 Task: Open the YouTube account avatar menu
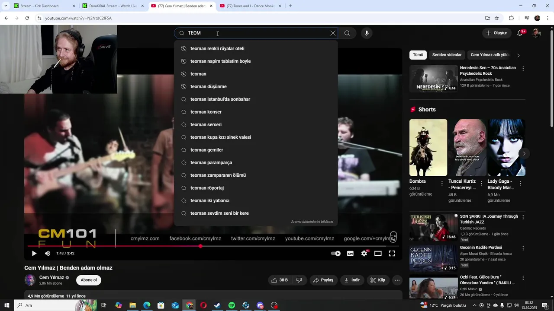[537, 33]
